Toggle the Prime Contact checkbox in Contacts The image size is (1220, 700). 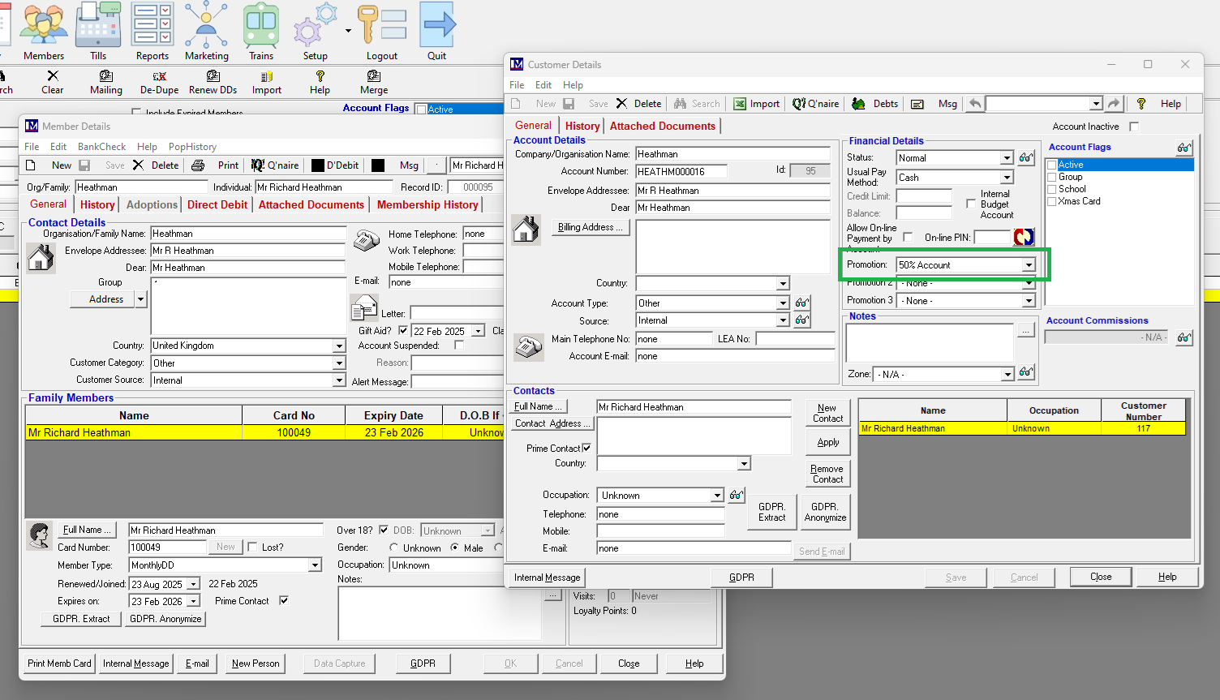[x=586, y=449]
